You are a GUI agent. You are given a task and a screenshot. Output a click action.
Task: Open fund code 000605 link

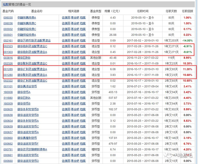tap(8, 109)
